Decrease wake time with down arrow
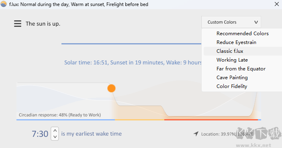Image resolution: width=282 pixels, height=148 pixels. tap(55, 137)
